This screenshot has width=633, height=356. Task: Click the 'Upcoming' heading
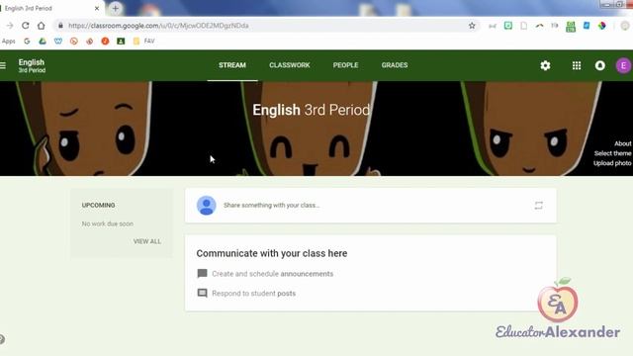click(99, 205)
